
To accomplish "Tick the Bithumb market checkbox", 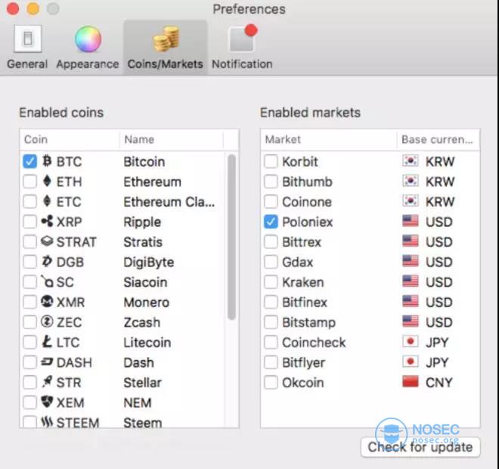I will click(x=271, y=182).
